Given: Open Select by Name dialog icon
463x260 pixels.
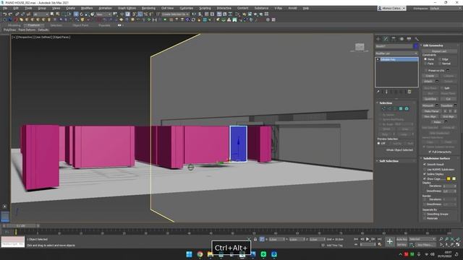Looking at the screenshot, I should coord(58,14).
